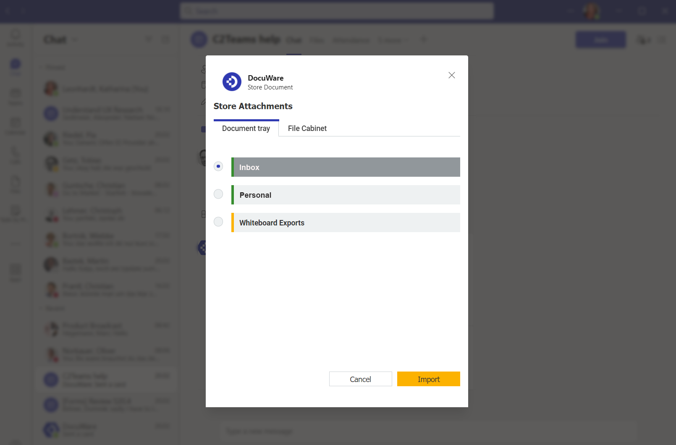Switch to the Document tray tab
The image size is (676, 445).
(x=246, y=128)
